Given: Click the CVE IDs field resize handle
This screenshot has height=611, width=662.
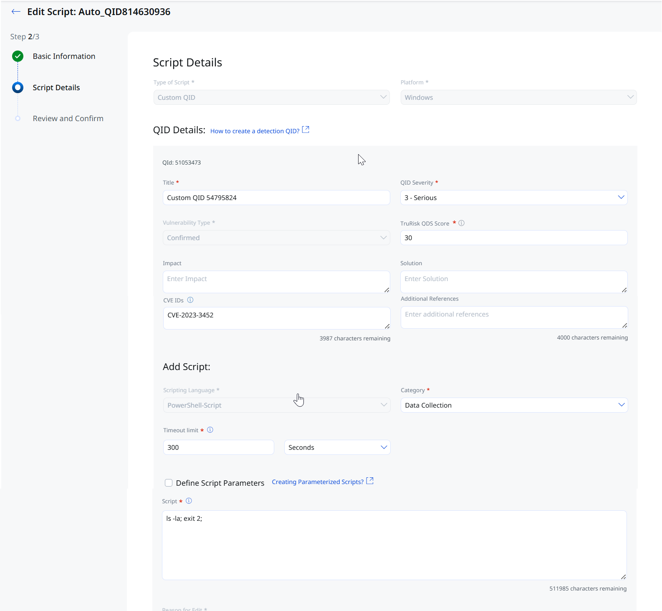Looking at the screenshot, I should point(387,326).
